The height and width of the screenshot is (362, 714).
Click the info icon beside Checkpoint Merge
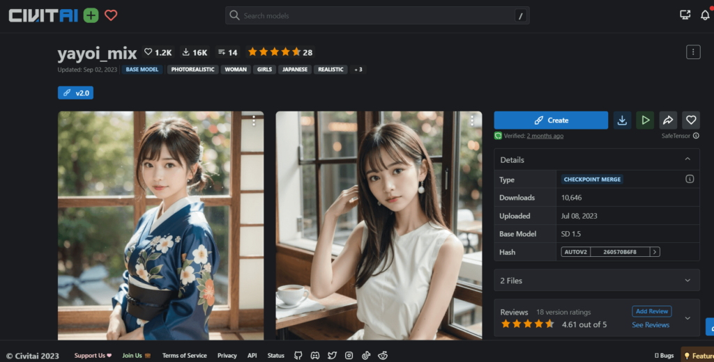(690, 179)
